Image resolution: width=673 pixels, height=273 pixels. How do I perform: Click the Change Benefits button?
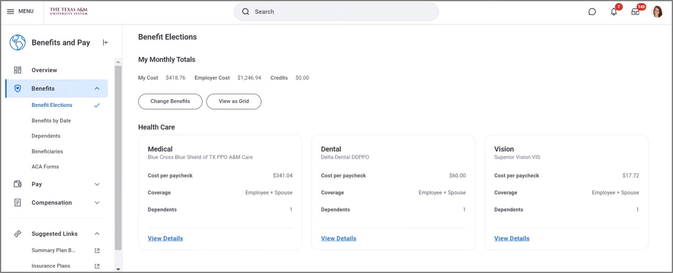[x=170, y=101]
